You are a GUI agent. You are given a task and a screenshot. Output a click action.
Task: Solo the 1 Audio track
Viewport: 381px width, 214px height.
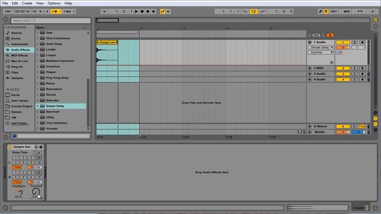click(x=355, y=42)
